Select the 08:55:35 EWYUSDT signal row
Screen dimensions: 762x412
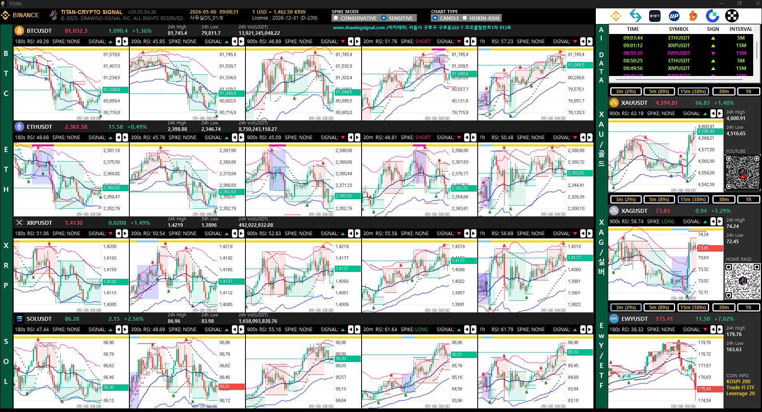681,53
